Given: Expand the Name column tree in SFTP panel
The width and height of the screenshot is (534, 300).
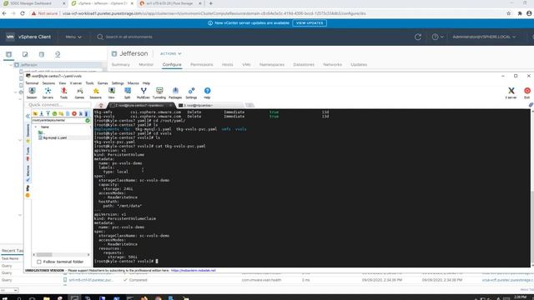Looking at the screenshot, I should [x=36, y=127].
